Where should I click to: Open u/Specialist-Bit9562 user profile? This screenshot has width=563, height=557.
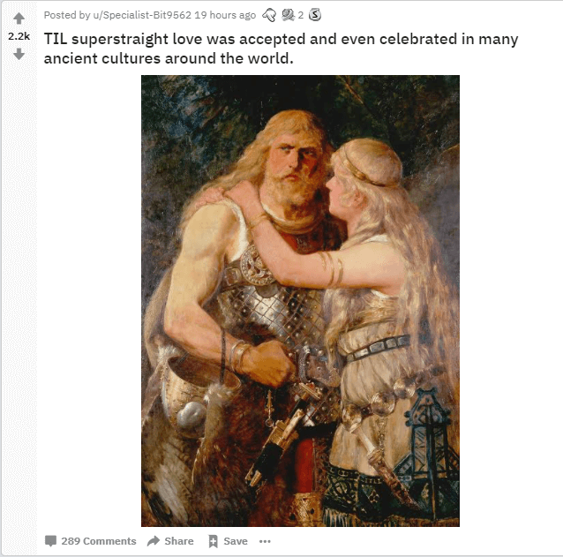tap(142, 15)
